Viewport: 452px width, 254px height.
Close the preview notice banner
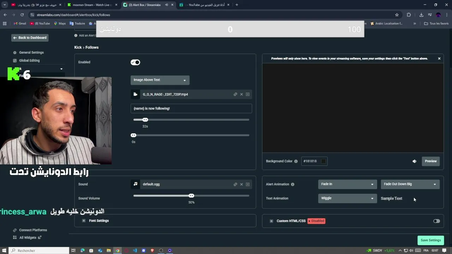pos(439,59)
